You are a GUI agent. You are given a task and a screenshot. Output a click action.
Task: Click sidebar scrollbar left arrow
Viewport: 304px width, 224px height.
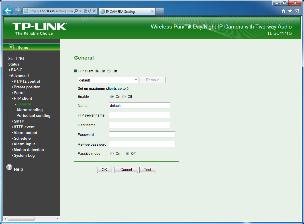(x=5, y=219)
